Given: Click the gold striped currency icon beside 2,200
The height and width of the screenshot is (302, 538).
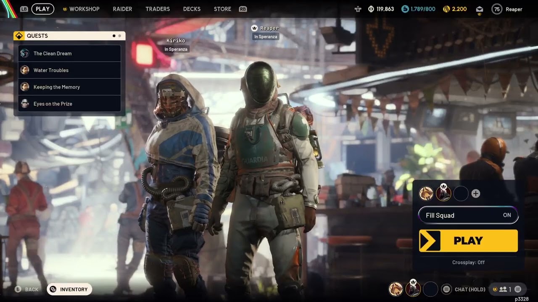Looking at the screenshot, I should 446,9.
